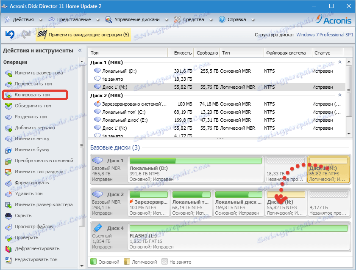
Task: Expand the dropdown arrow next to Средства
Action: click(x=211, y=20)
